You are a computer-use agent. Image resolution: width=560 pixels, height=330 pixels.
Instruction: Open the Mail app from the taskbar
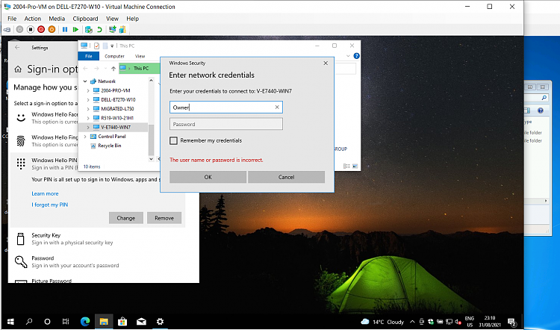click(x=141, y=322)
